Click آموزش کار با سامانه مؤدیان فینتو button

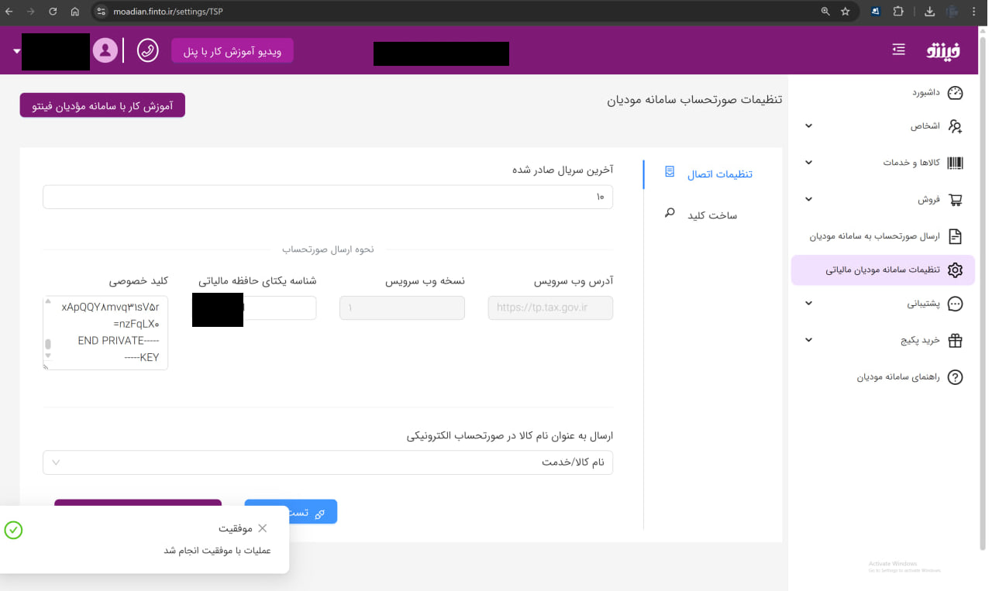point(102,105)
